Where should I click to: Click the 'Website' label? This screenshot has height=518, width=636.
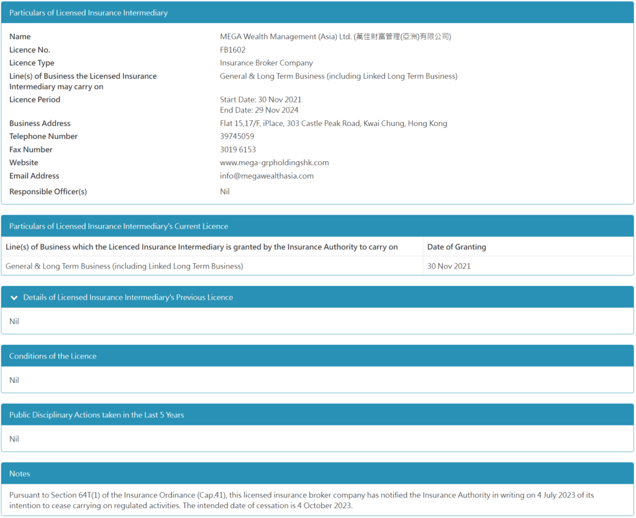click(x=24, y=163)
